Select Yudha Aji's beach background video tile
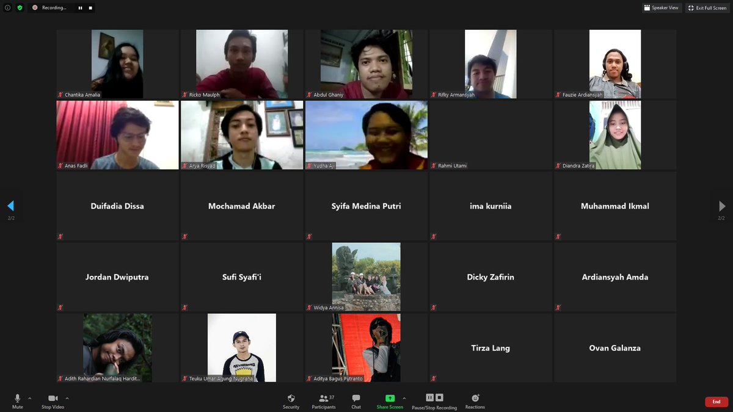Image resolution: width=733 pixels, height=412 pixels. 366,135
